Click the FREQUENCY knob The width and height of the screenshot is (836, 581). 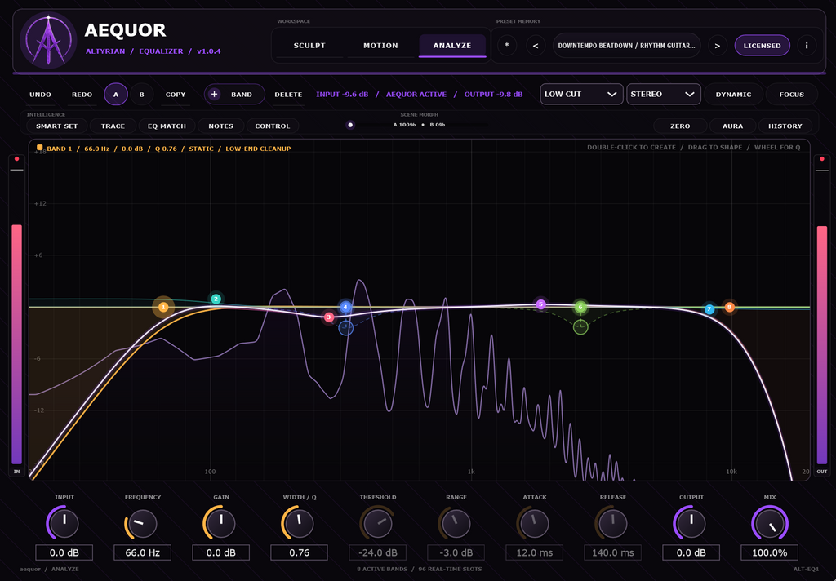point(143,523)
